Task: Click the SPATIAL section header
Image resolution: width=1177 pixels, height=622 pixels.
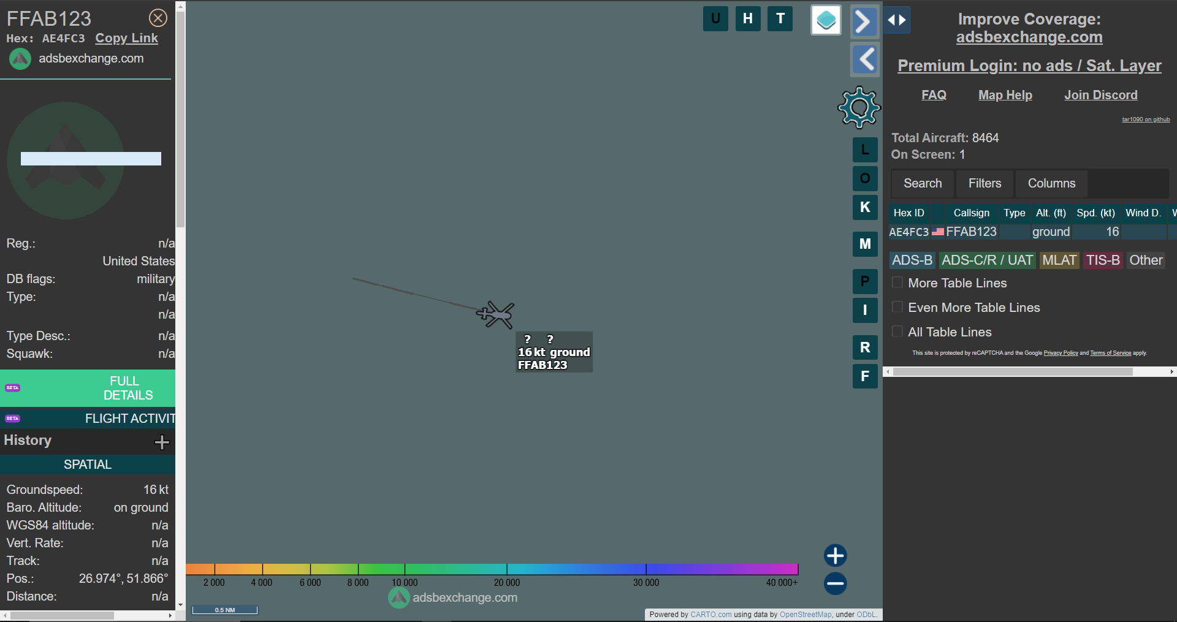Action: [88, 465]
